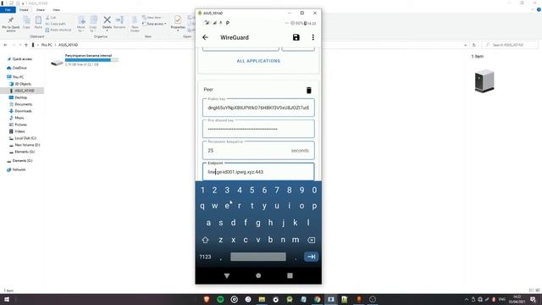542x305 pixels.
Task: Click the Cut command in File Explorer ribbon
Action: pyautogui.click(x=51, y=18)
